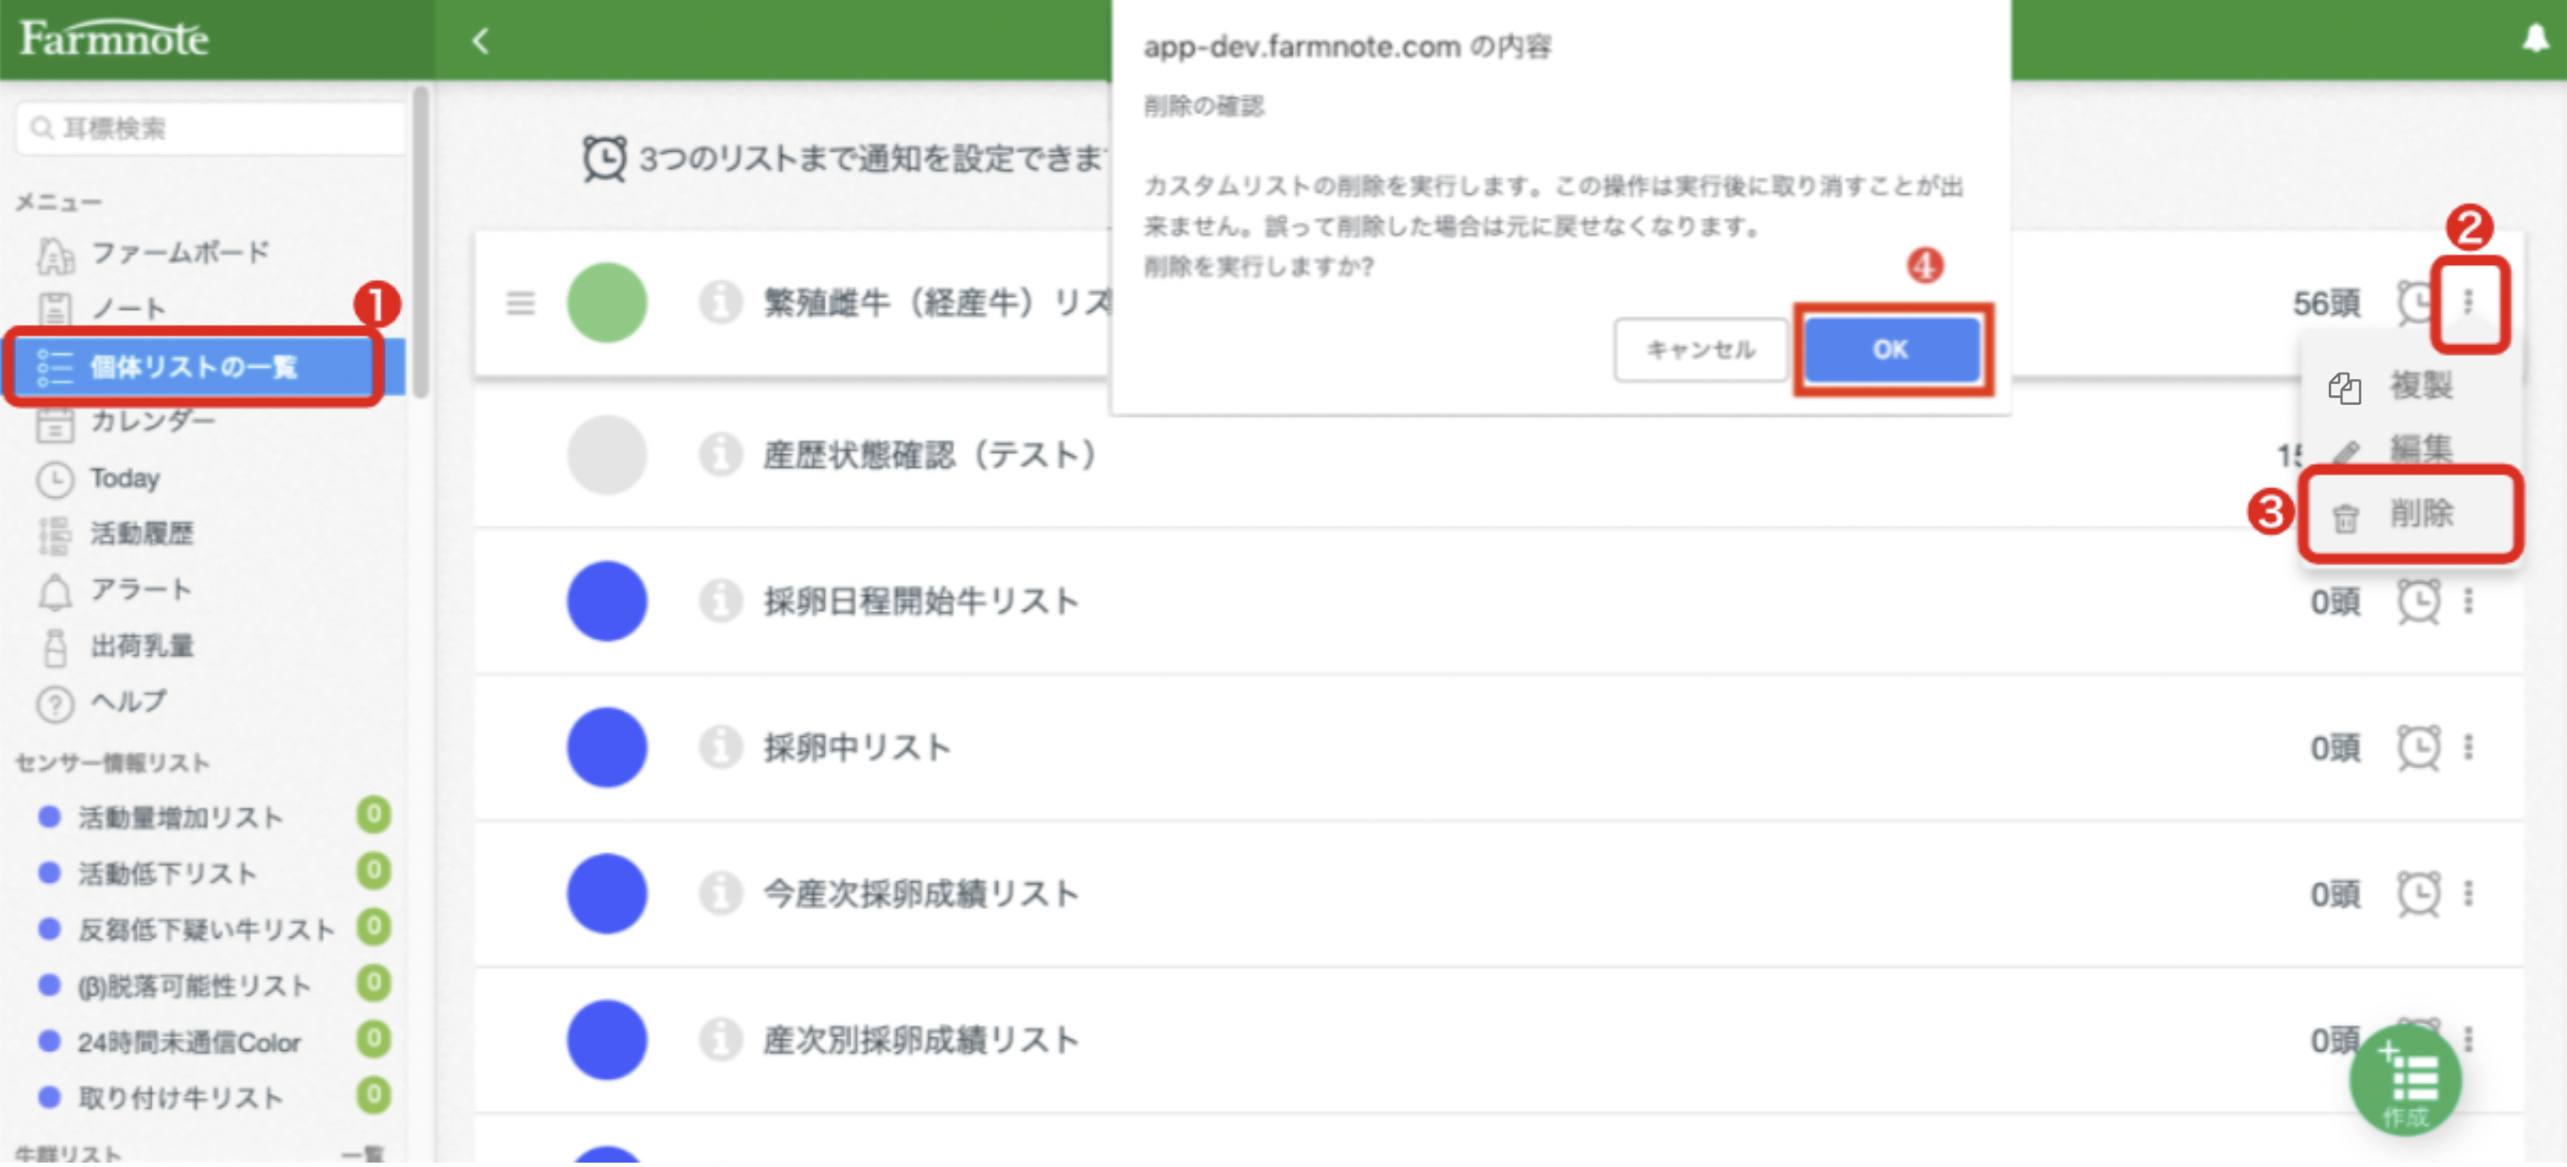Open ヘルプ in the sidebar menu
This screenshot has height=1167, width=2567.
pos(129,703)
